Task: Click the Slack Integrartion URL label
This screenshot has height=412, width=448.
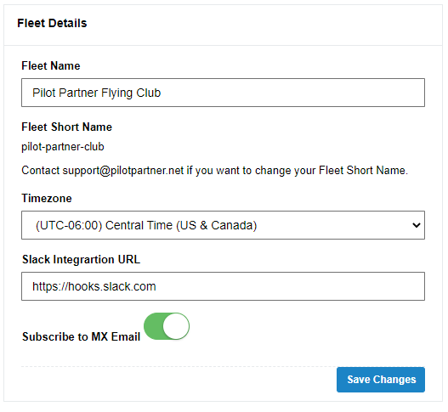Action: (81, 260)
